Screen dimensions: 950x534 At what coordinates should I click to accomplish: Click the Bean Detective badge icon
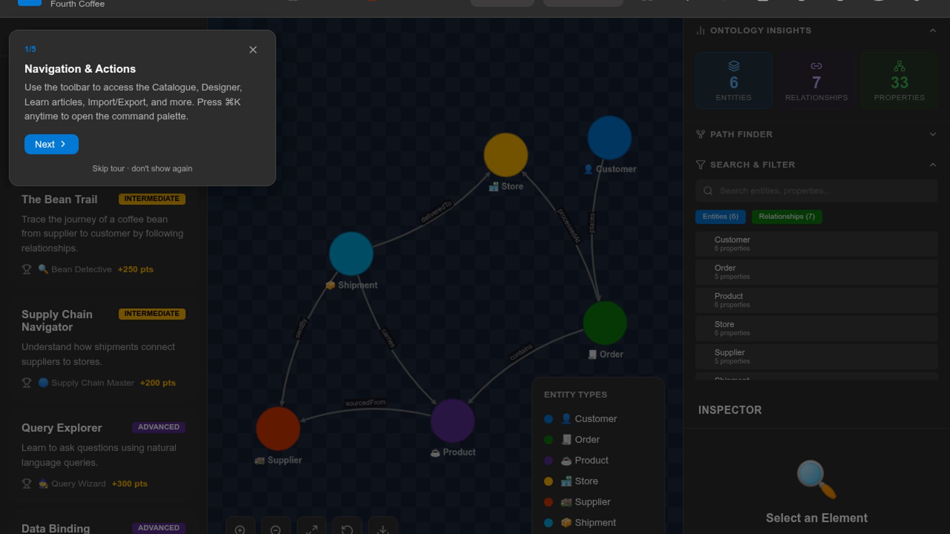click(x=43, y=269)
